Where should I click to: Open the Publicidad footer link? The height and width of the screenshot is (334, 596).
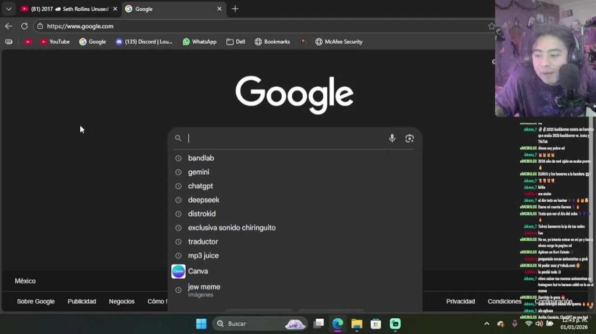82,302
